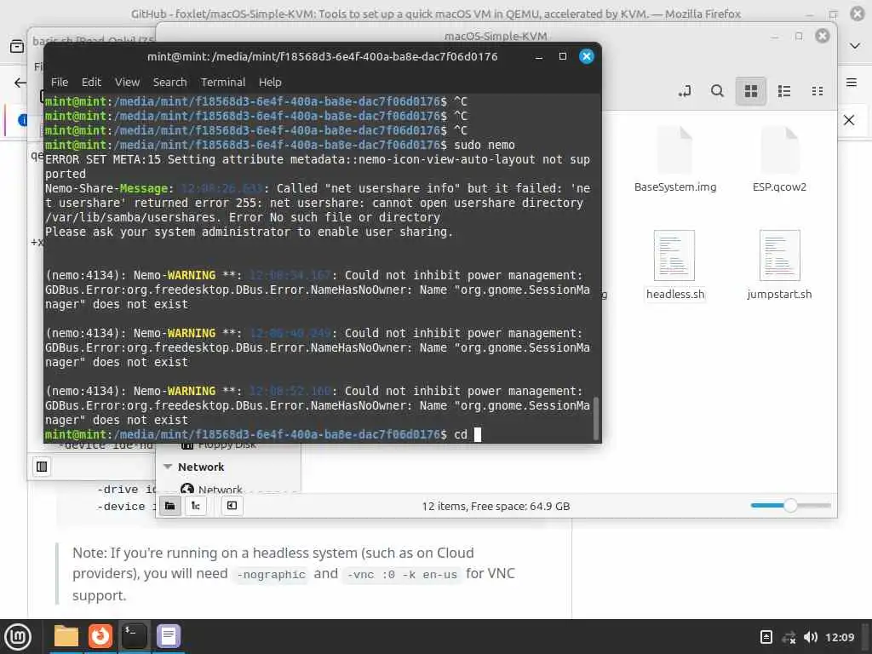Open Firefox list all tabs chevron

855,46
